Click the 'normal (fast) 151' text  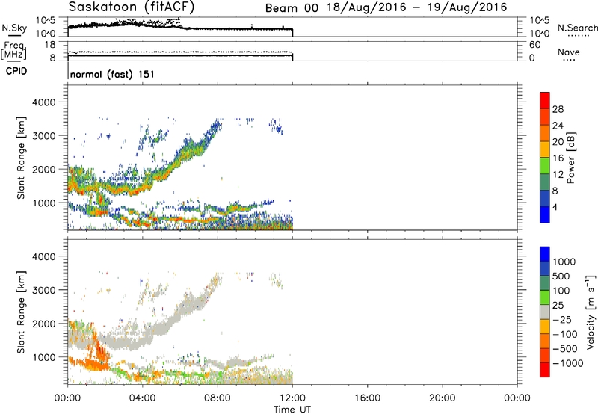(x=113, y=74)
